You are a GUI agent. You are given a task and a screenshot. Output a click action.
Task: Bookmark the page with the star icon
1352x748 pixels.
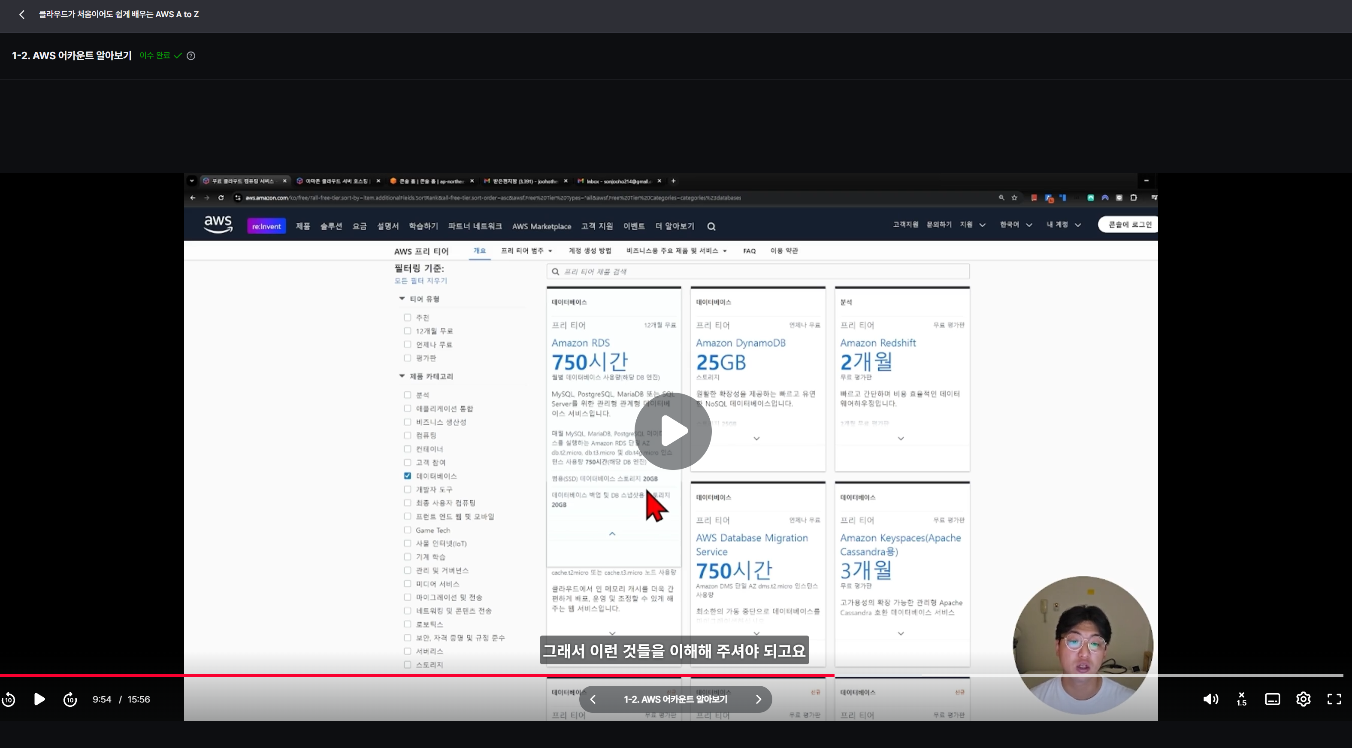1014,198
